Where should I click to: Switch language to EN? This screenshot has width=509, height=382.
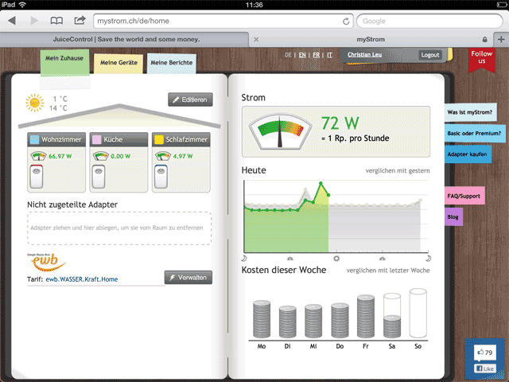[x=302, y=55]
